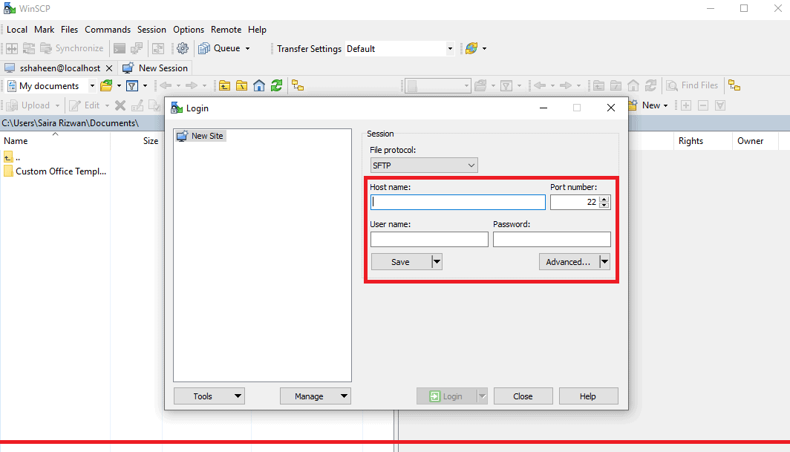
Task: Open the terminal console icon
Action: [120, 48]
